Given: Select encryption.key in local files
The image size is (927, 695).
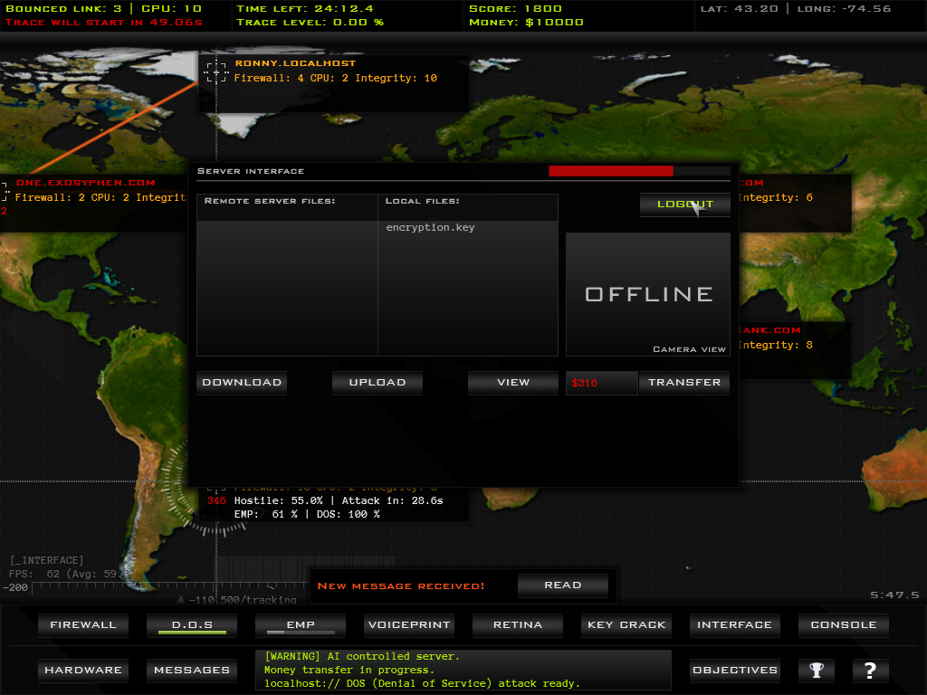Looking at the screenshot, I should point(430,228).
